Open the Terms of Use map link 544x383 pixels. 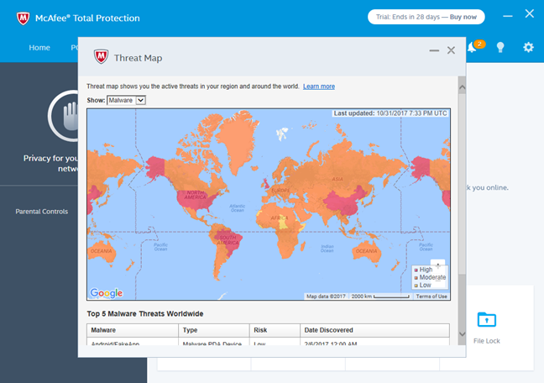[432, 296]
